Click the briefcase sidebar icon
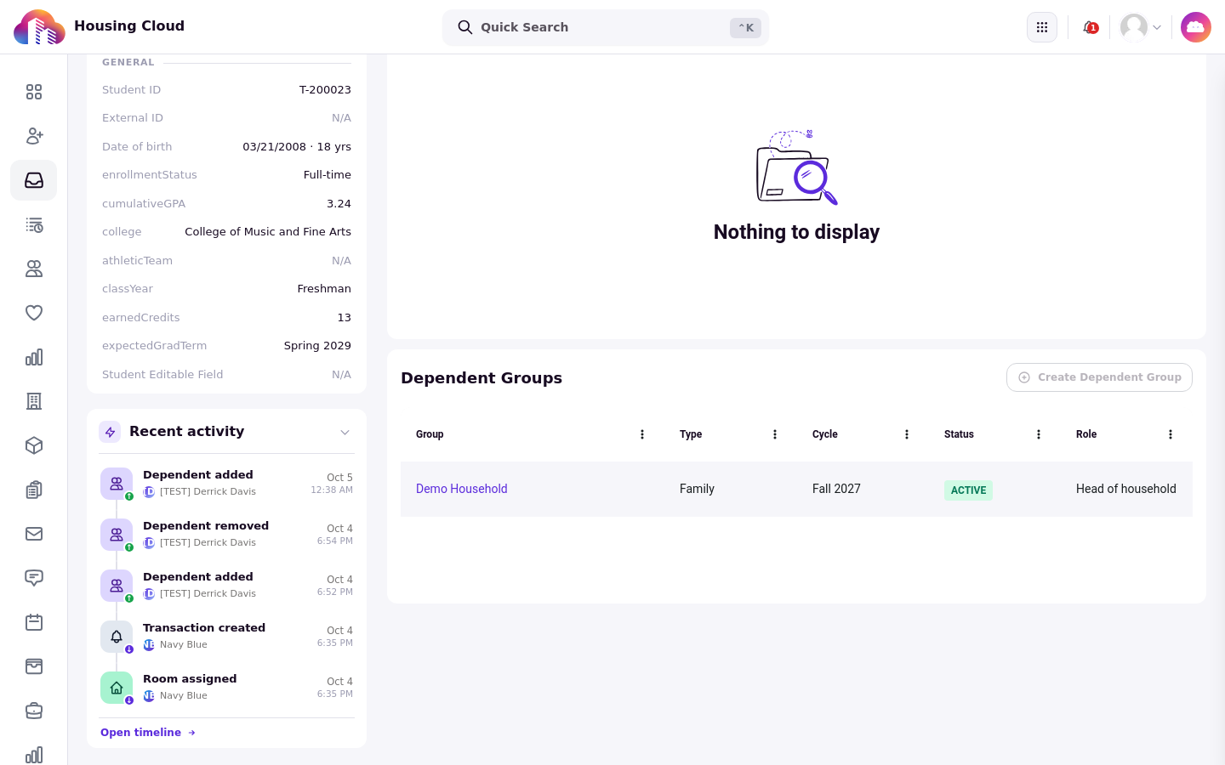 (x=34, y=711)
